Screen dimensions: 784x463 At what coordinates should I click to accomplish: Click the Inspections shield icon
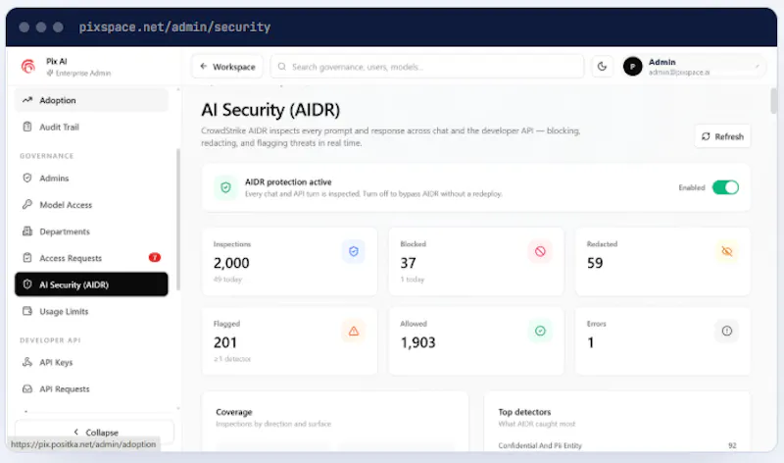click(x=354, y=251)
